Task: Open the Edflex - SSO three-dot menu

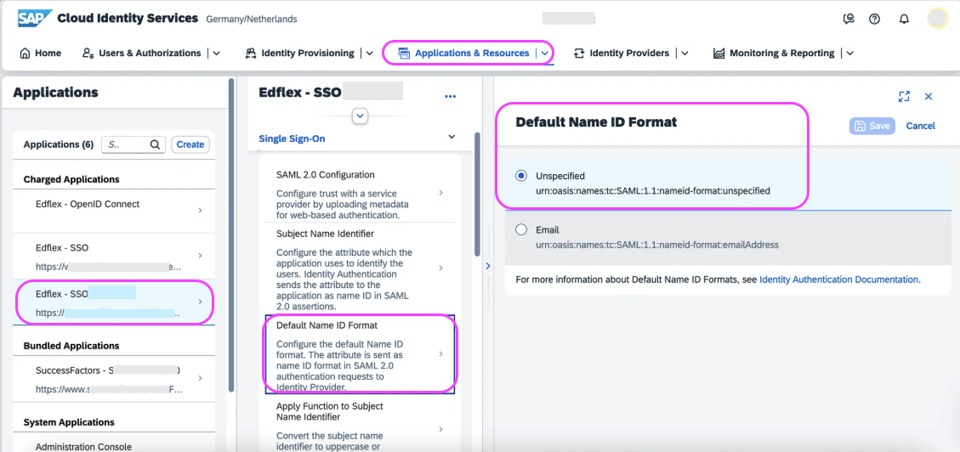Action: 451,97
